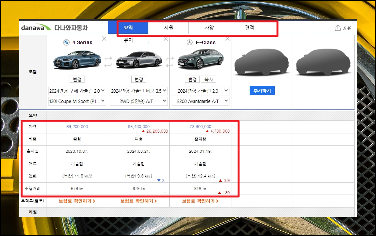The height and width of the screenshot is (236, 376).
Task: Open 2024년형 가솔린 터보 3.5 dropdown
Action: pos(139,91)
